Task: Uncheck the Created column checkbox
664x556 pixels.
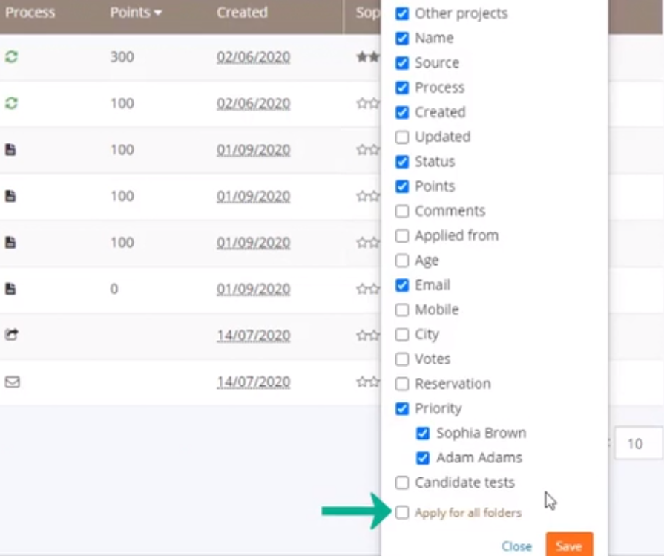Action: pos(402,112)
